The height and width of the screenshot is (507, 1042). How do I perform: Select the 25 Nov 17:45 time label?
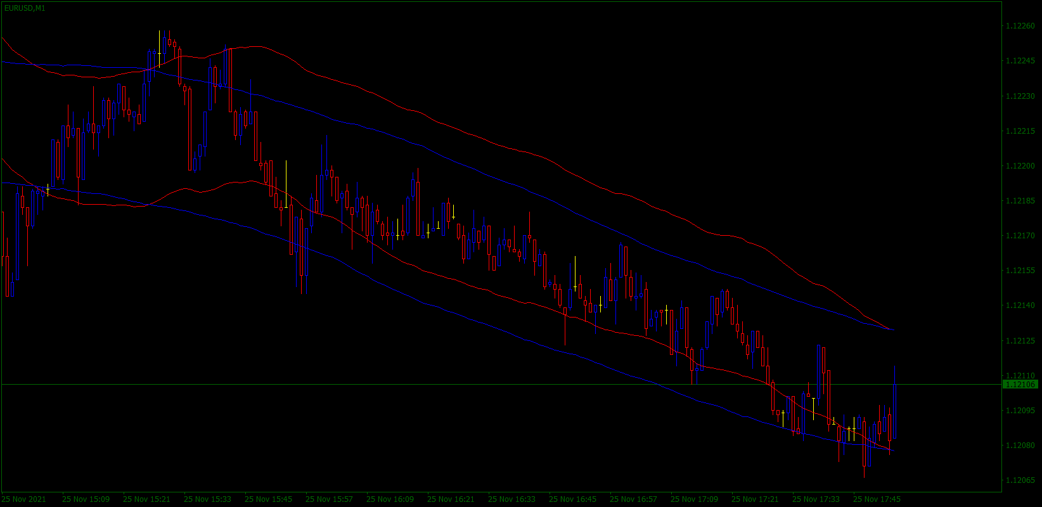pyautogui.click(x=877, y=499)
